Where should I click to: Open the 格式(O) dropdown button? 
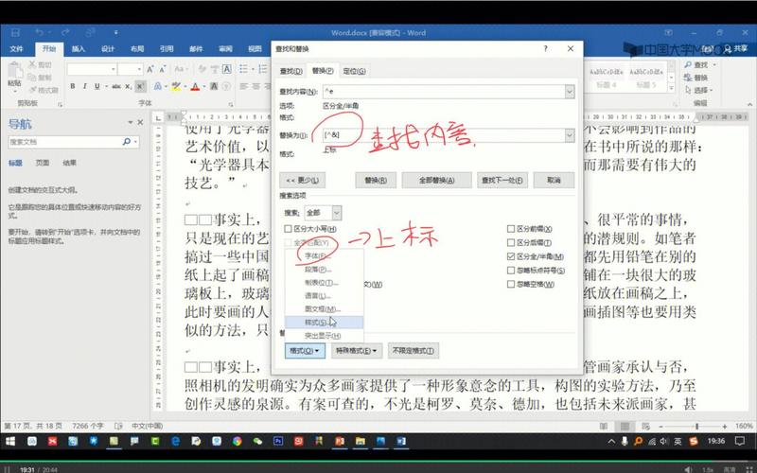click(x=305, y=351)
